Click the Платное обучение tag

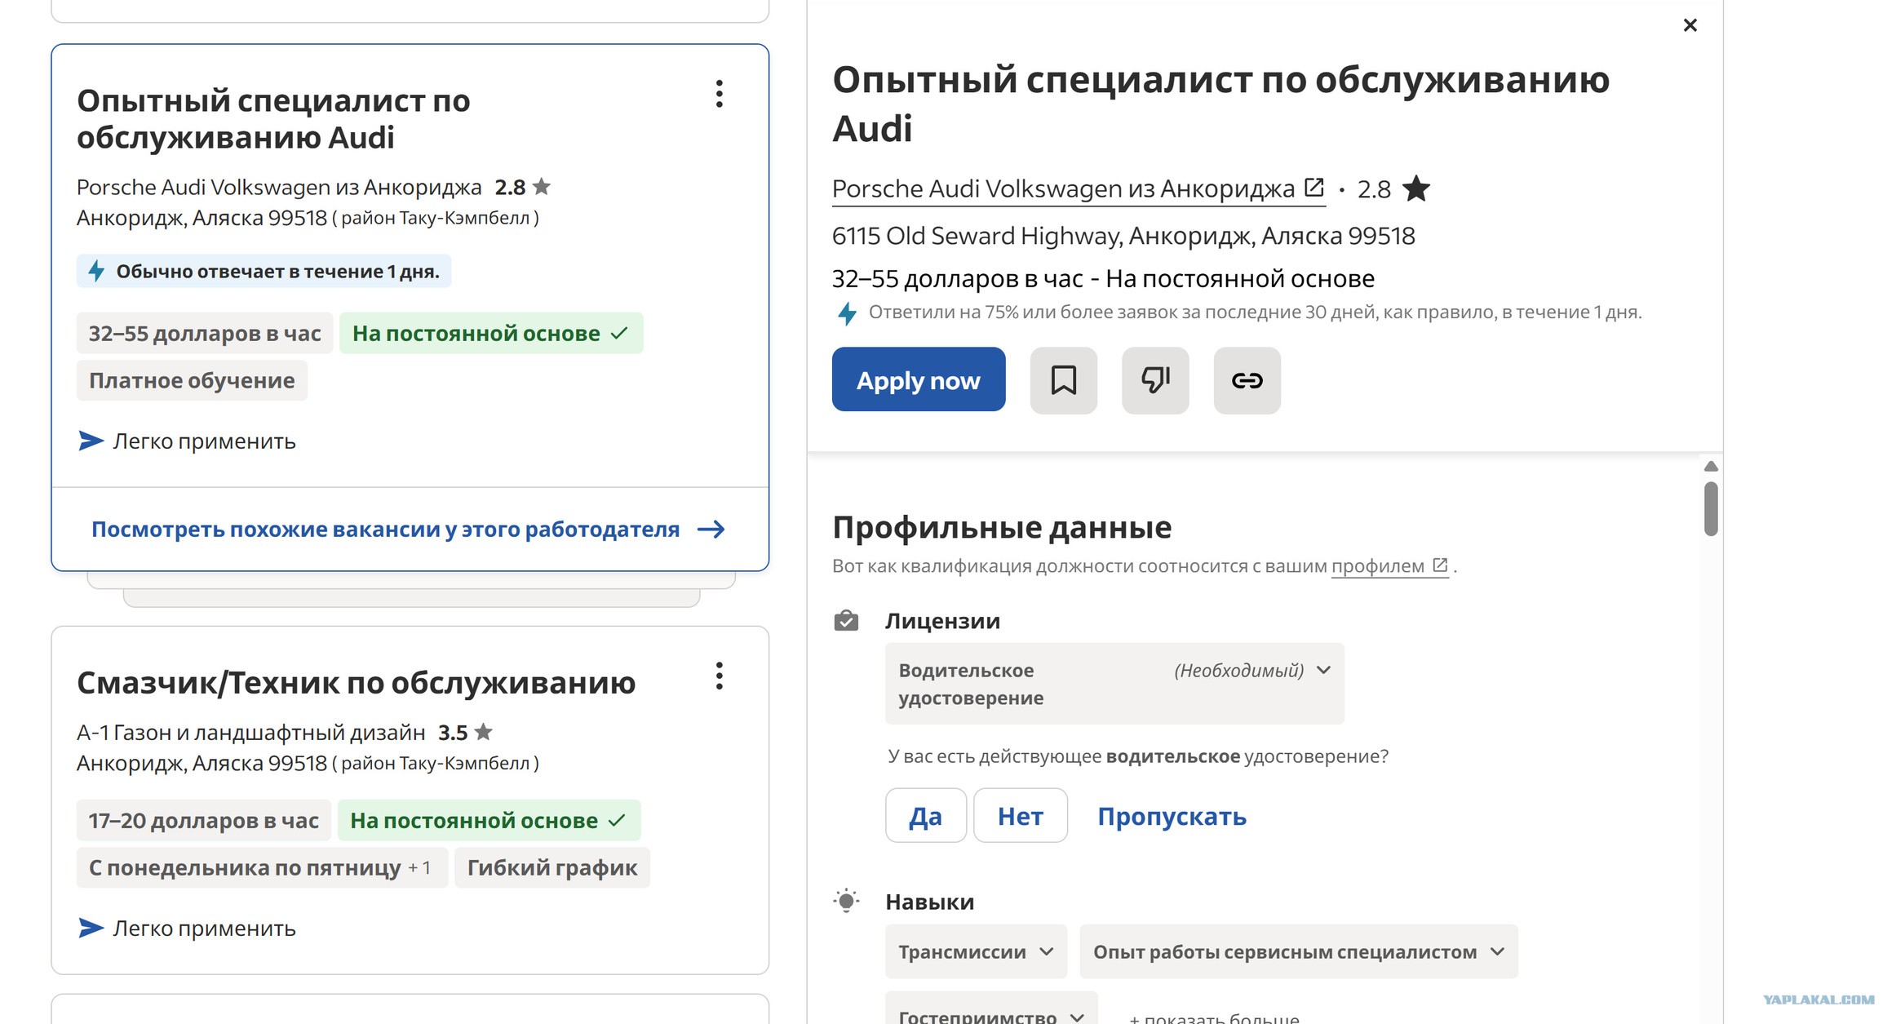click(x=192, y=380)
